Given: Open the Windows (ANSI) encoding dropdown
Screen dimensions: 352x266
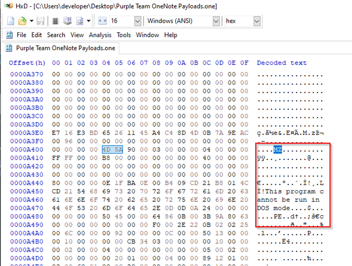Looking at the screenshot, I should click(x=216, y=21).
